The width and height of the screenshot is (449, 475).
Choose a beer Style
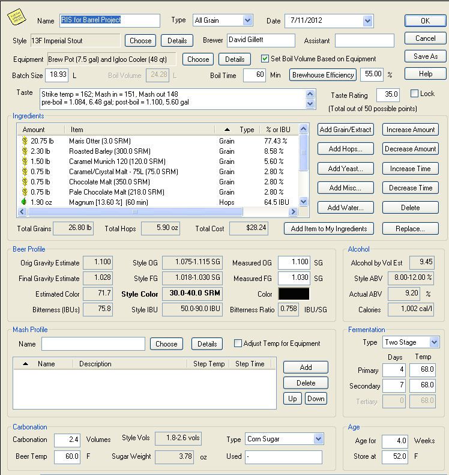click(x=140, y=41)
